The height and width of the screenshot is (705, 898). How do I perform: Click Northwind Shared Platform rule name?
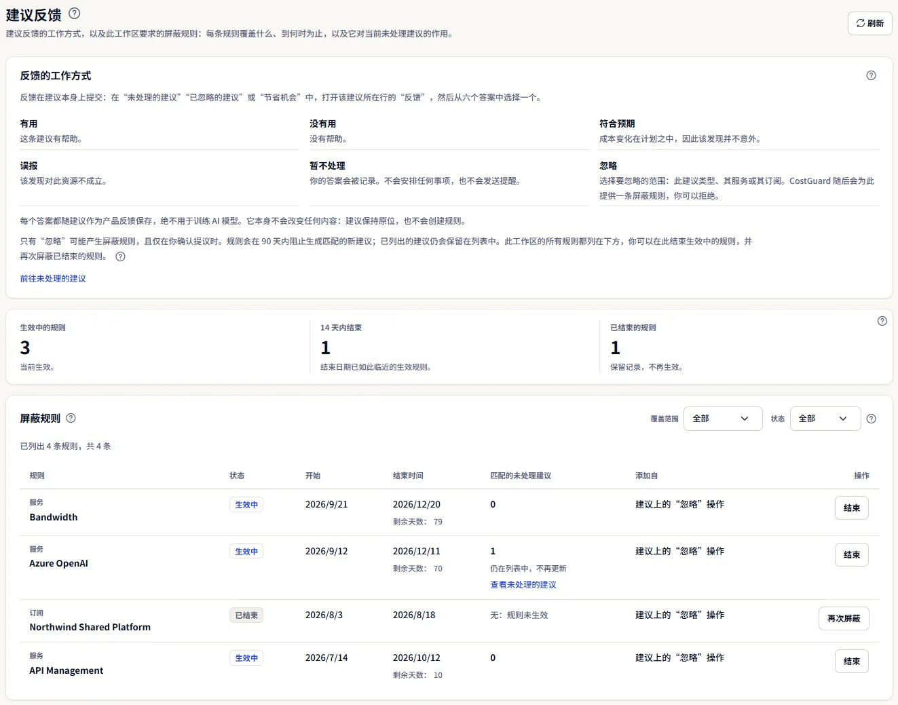[90, 627]
